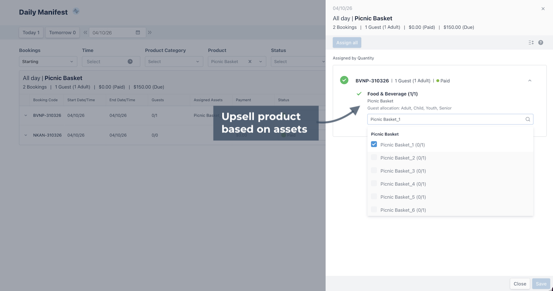Clear Picnic Basket product filter with X
The image size is (553, 291).
click(x=250, y=61)
